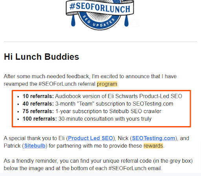Click the right blue drip on logo
Image resolution: width=201 pixels, height=176 pixels.
(126, 20)
